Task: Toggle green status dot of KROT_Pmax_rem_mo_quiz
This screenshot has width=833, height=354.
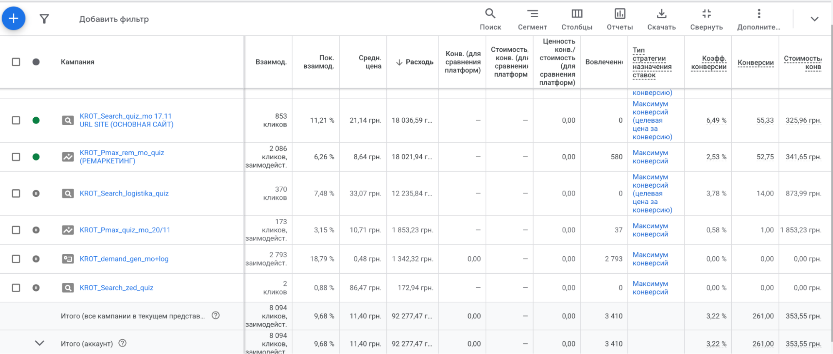Action: (36, 157)
